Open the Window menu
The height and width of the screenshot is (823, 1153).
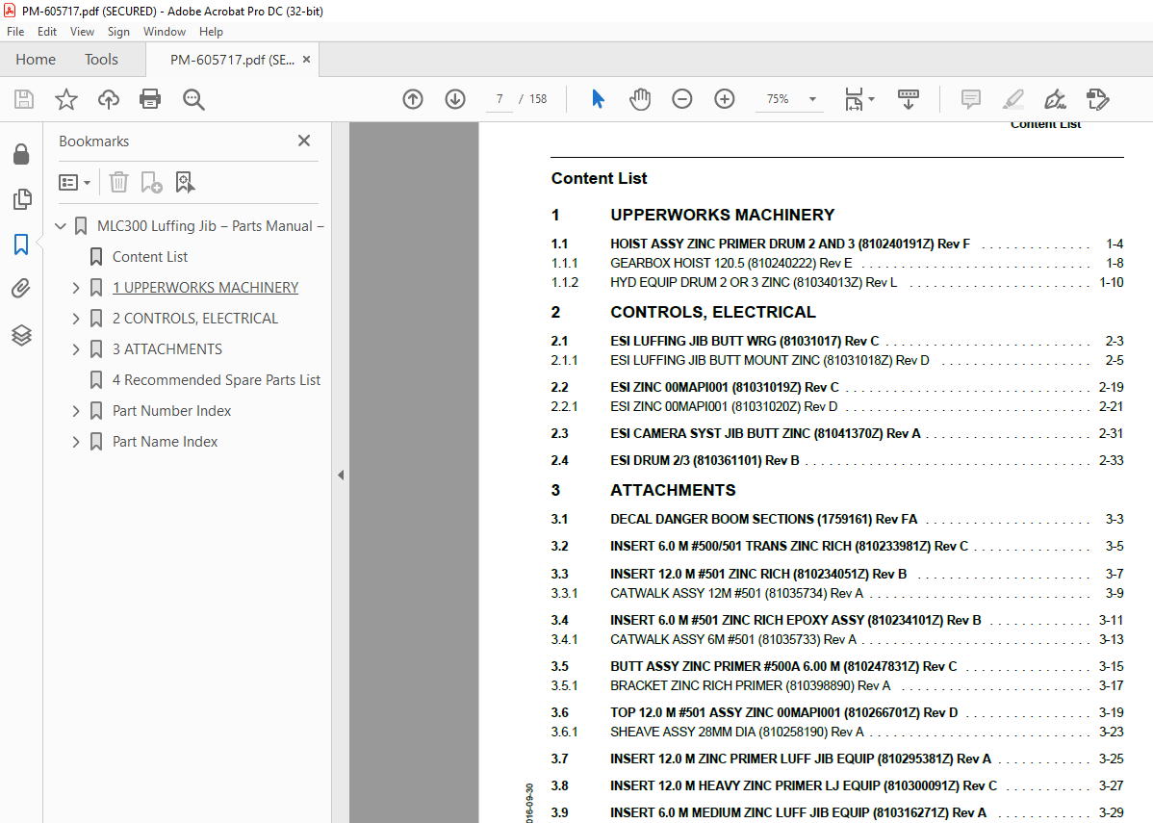pos(164,32)
